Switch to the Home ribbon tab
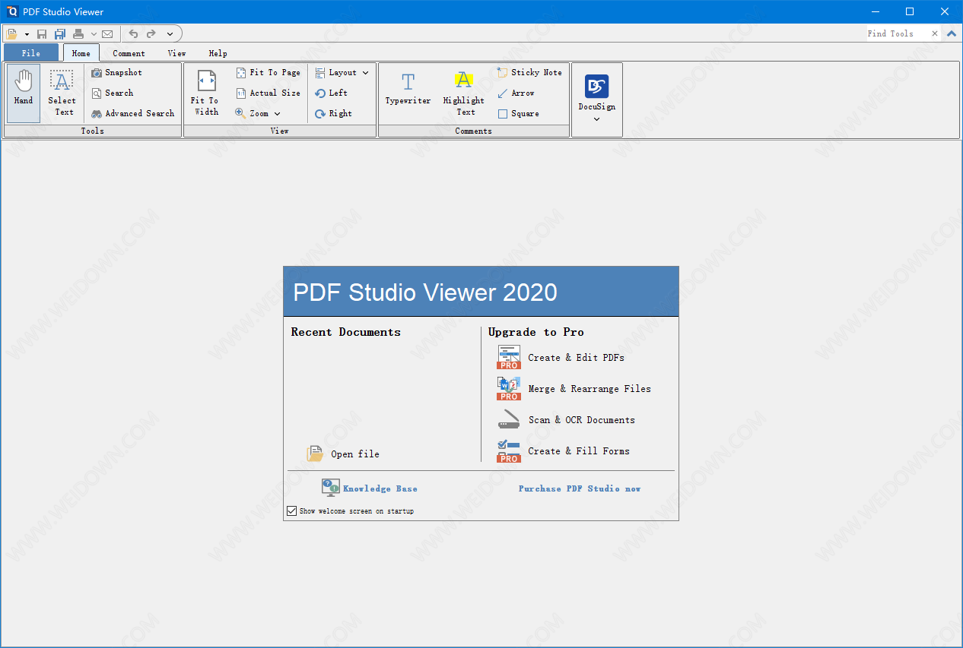The height and width of the screenshot is (648, 963). [81, 53]
